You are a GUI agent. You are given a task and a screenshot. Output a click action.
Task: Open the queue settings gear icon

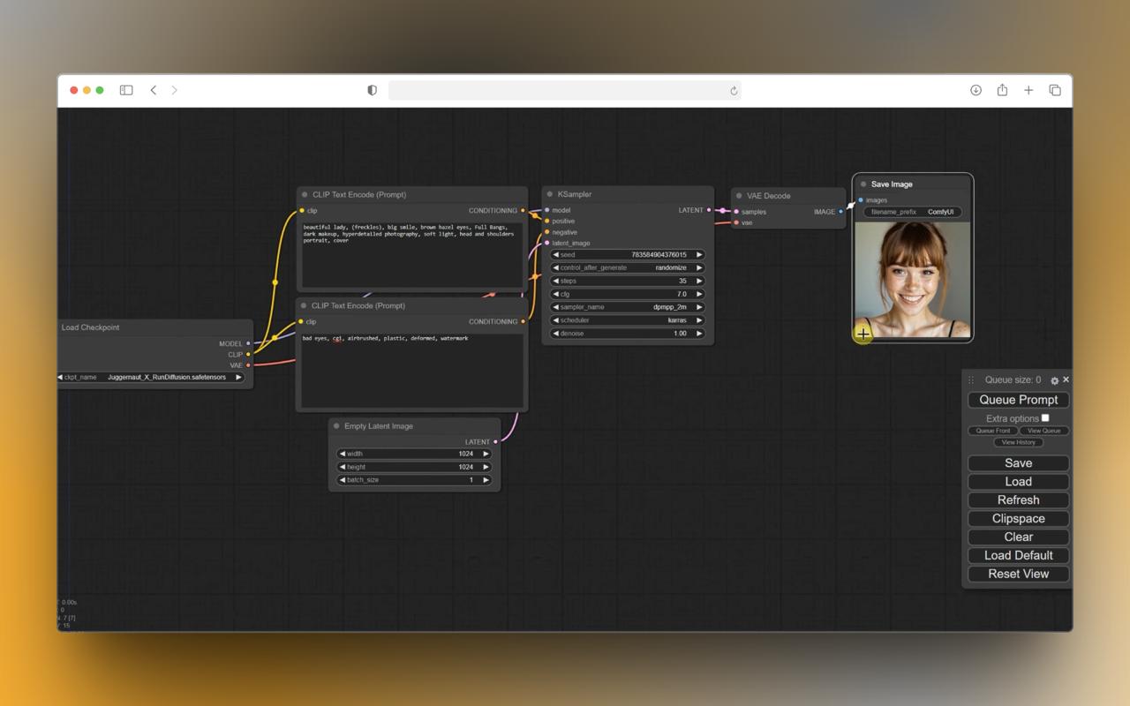tap(1054, 380)
